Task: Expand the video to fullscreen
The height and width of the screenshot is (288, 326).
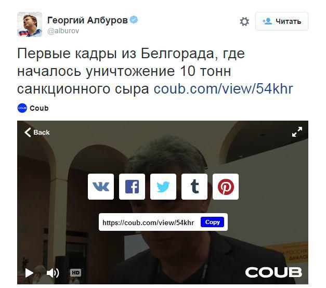Action: (x=297, y=132)
